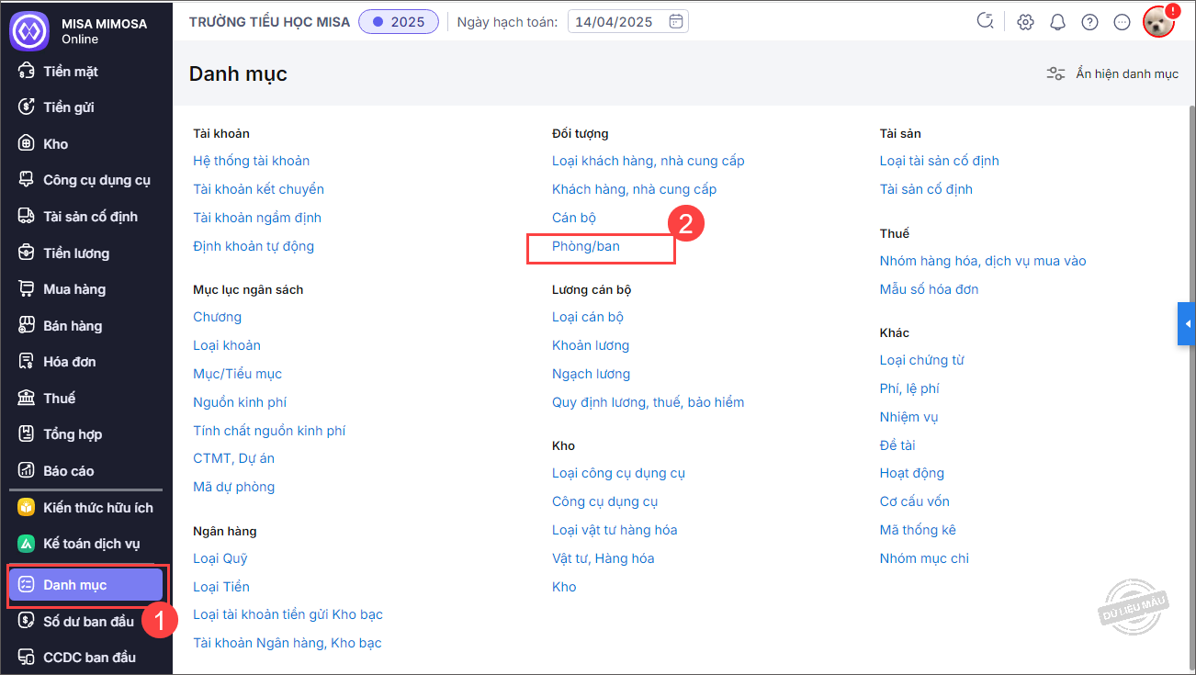Open the Kế toán dịch vụ icon
This screenshot has height=675, width=1196.
(27, 544)
